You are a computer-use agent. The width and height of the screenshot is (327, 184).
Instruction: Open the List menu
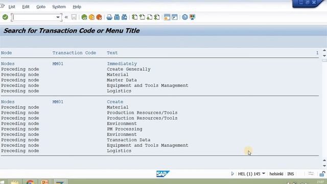coord(12,7)
